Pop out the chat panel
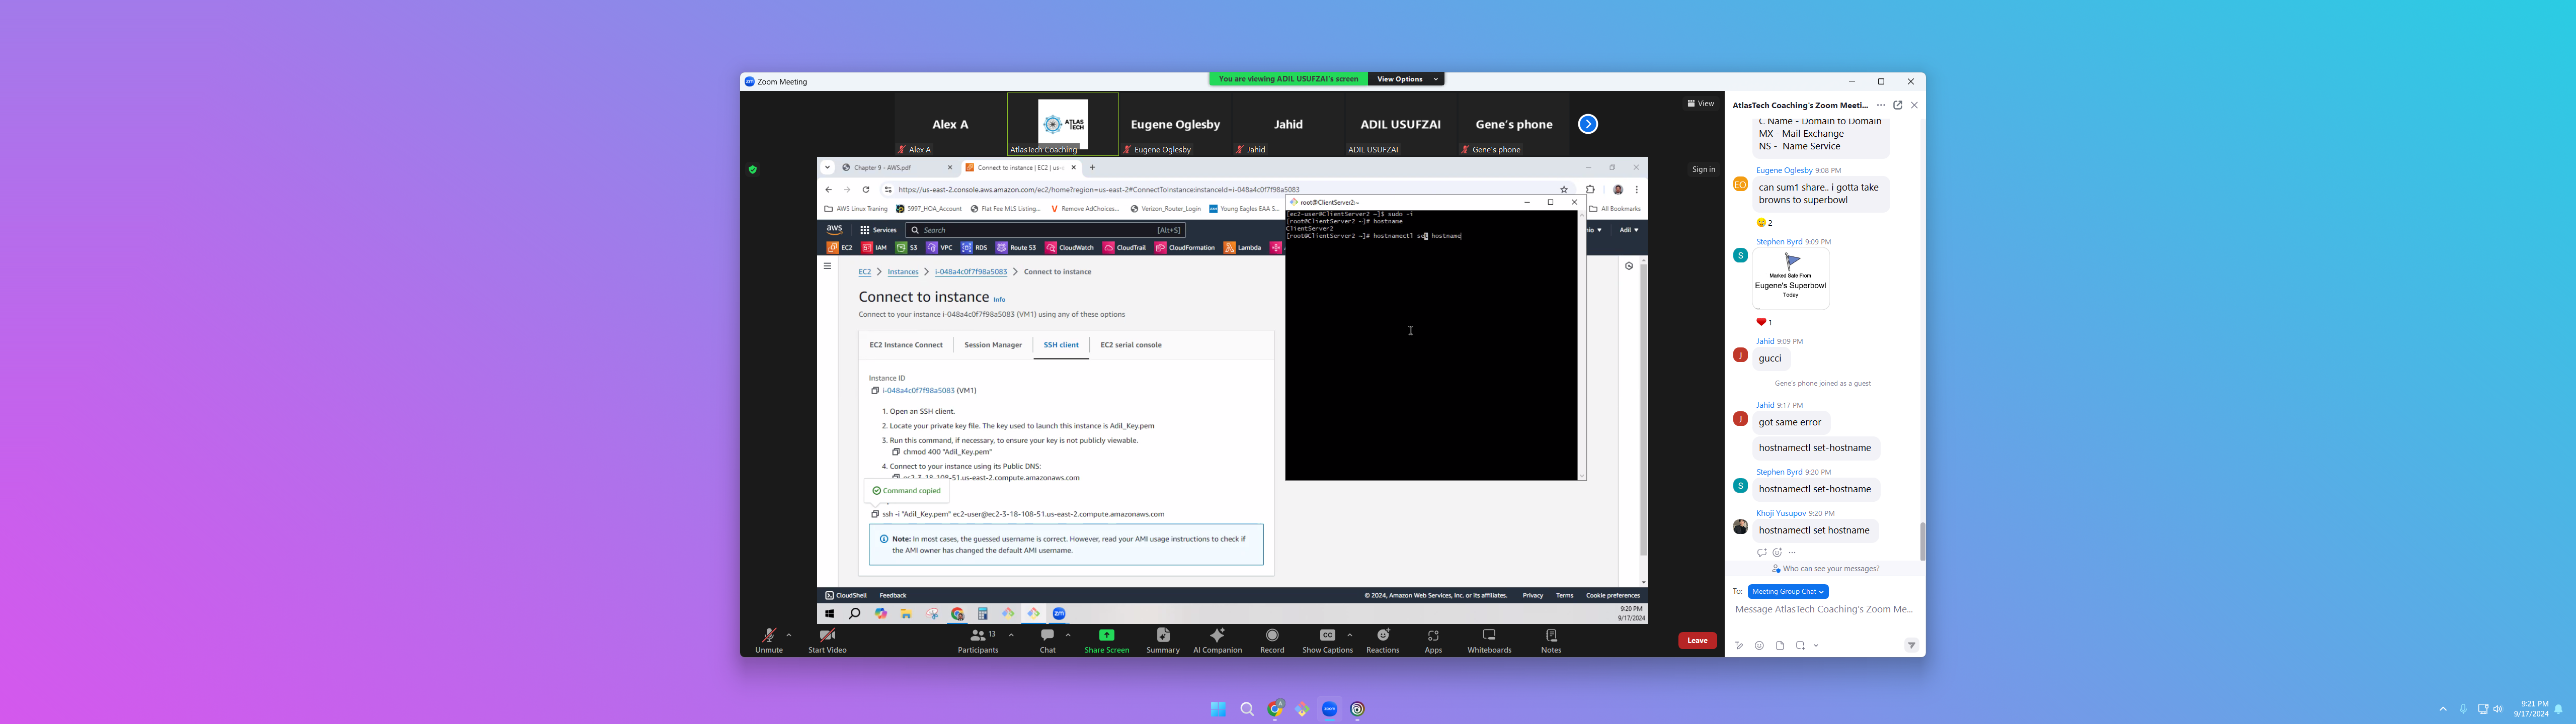2576x724 pixels. click(1897, 105)
